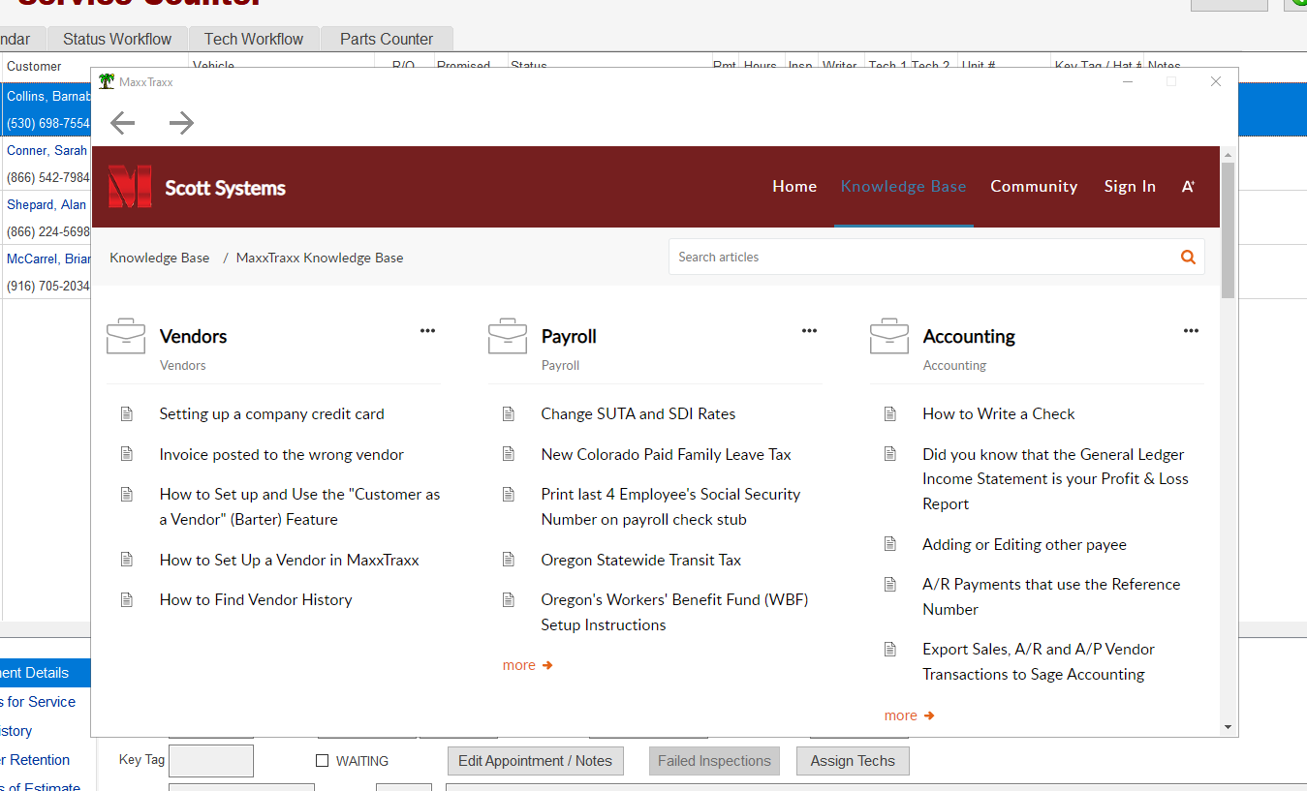Open the font size A+ accessibility icon

point(1188,186)
